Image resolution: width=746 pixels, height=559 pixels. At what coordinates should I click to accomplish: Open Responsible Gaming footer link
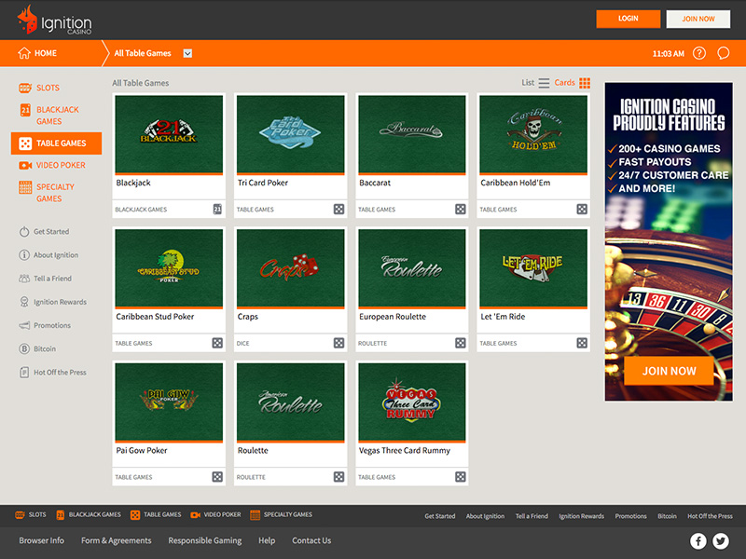(x=204, y=540)
